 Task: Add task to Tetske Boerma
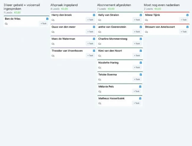point(137,79)
